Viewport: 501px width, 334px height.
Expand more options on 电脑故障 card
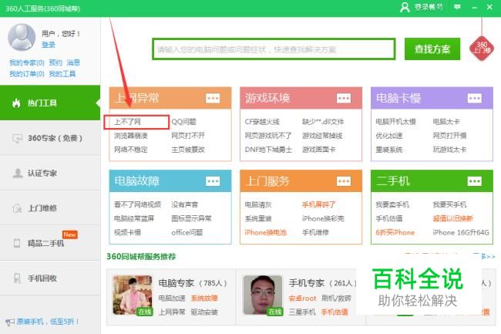[213, 181]
